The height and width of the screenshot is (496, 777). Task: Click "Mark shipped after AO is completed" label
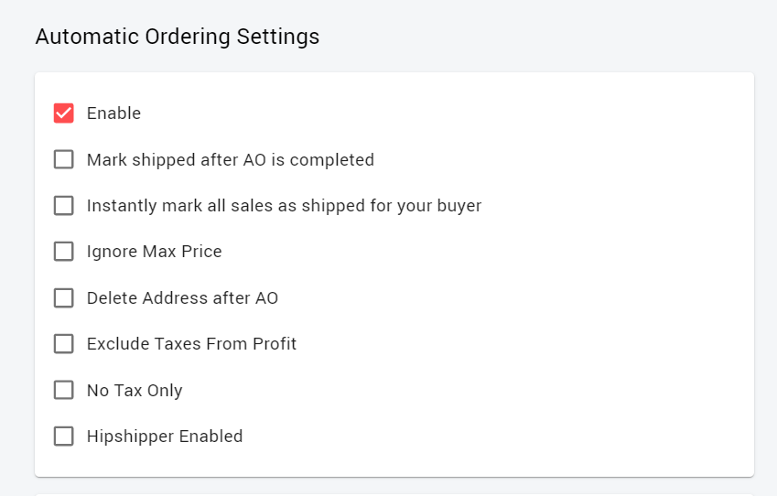pyautogui.click(x=230, y=160)
